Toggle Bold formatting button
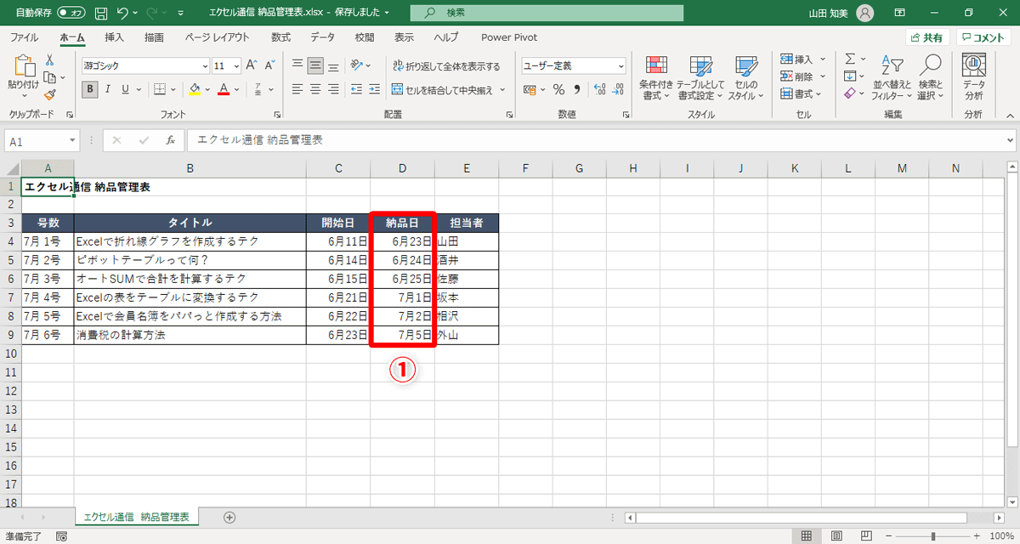This screenshot has width=1020, height=544. point(90,88)
